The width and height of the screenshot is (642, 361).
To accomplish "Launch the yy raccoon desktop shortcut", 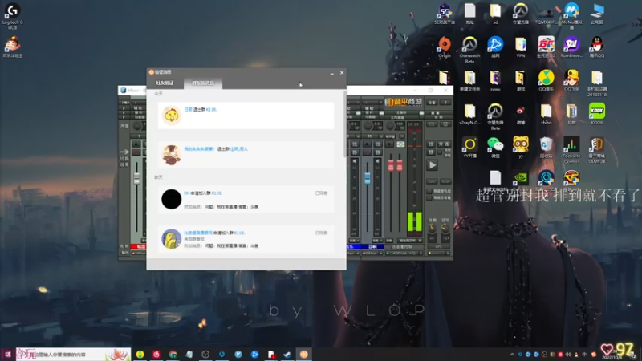I will [x=520, y=147].
